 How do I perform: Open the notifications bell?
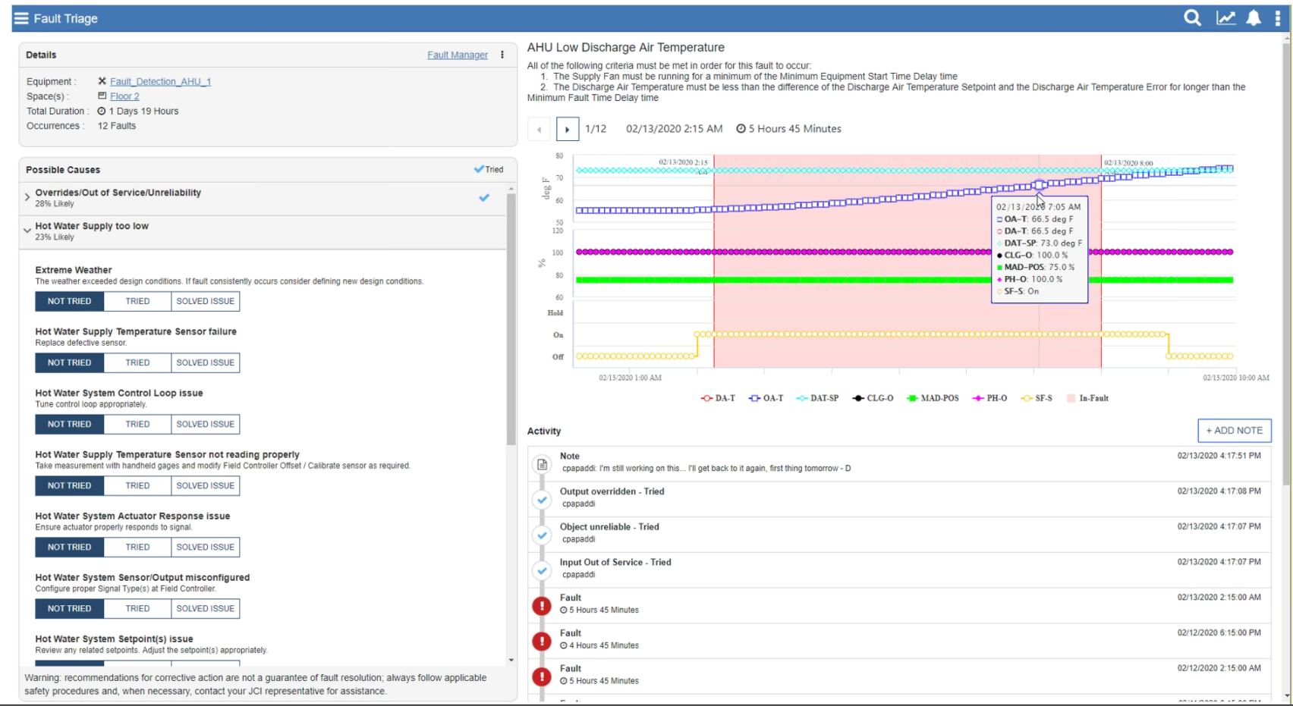point(1254,18)
